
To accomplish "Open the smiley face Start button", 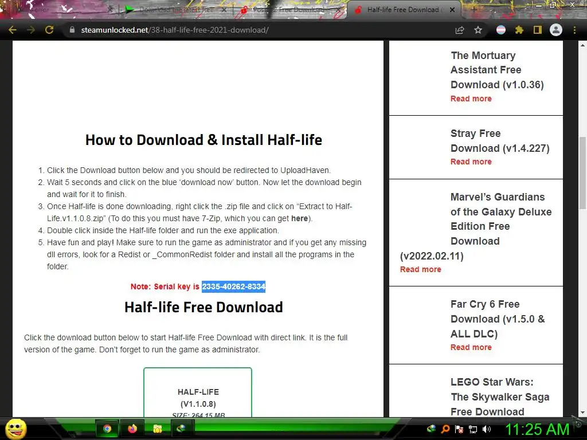I will point(15,429).
